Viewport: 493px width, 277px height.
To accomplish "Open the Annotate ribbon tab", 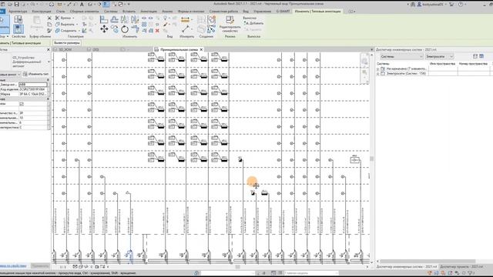I will point(149,12).
